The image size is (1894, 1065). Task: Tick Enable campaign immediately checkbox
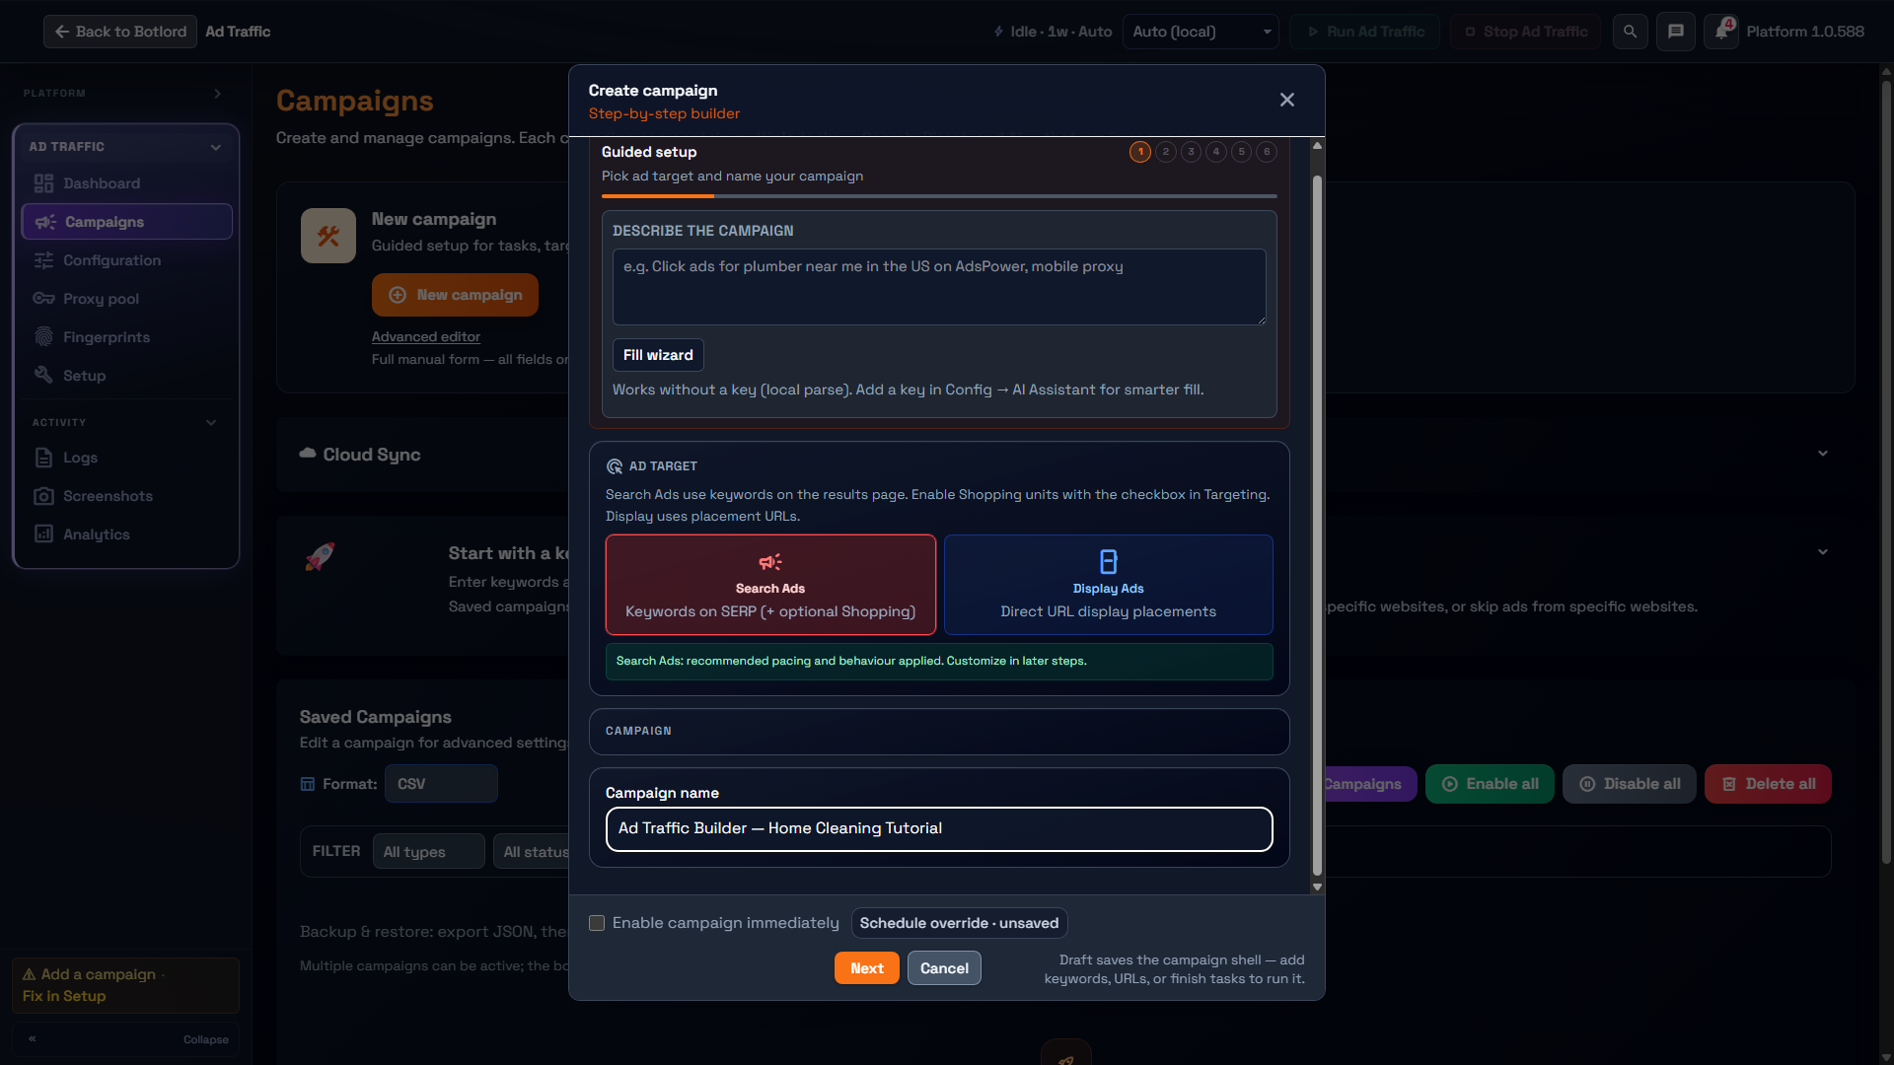point(597,923)
